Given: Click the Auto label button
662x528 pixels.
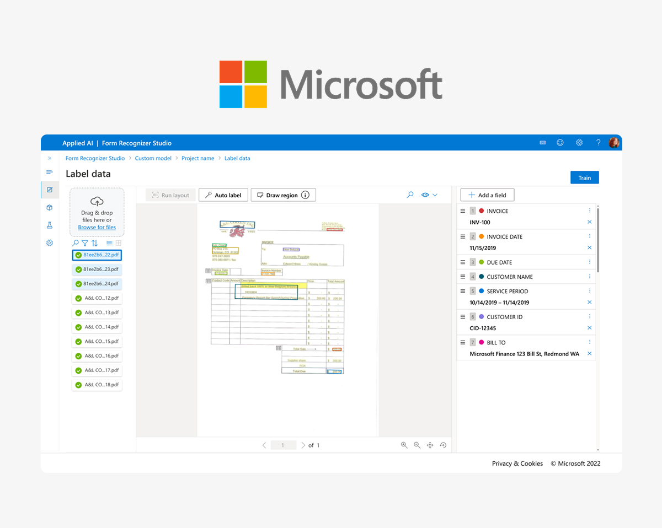Looking at the screenshot, I should (x=223, y=195).
